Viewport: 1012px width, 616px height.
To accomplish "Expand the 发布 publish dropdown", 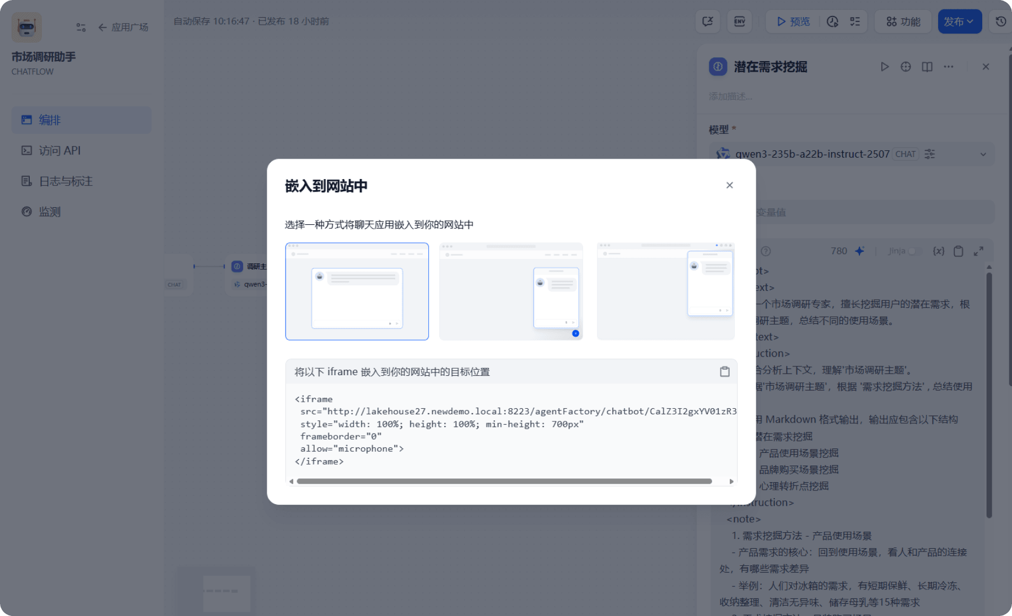I will [959, 21].
